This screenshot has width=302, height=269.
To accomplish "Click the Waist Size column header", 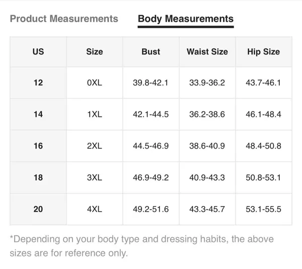I will (x=207, y=52).
